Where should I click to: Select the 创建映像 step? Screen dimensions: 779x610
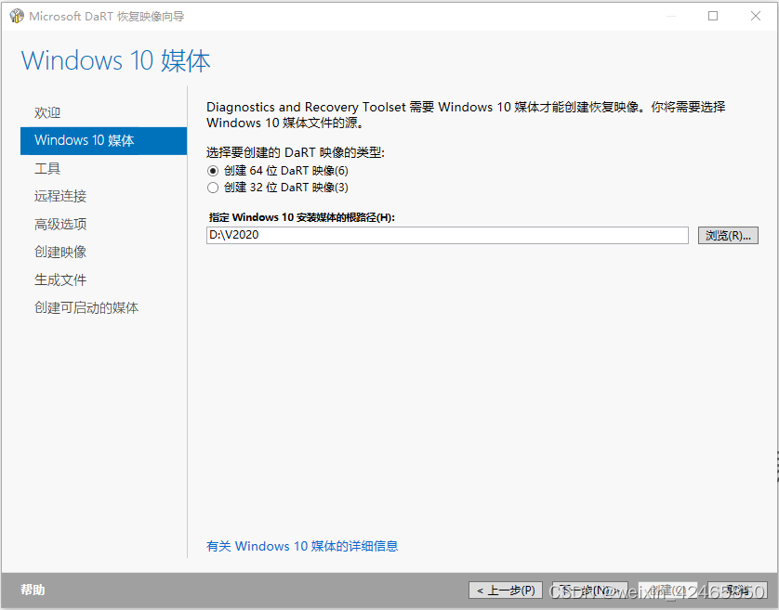60,252
